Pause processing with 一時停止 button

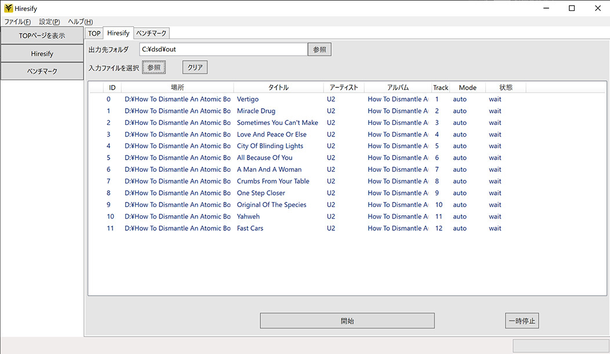tap(521, 321)
